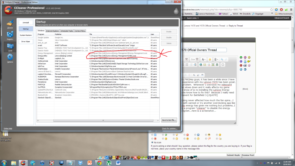Switch to the Windows startup tab
This screenshot has width=295, height=166.
[x=41, y=31]
